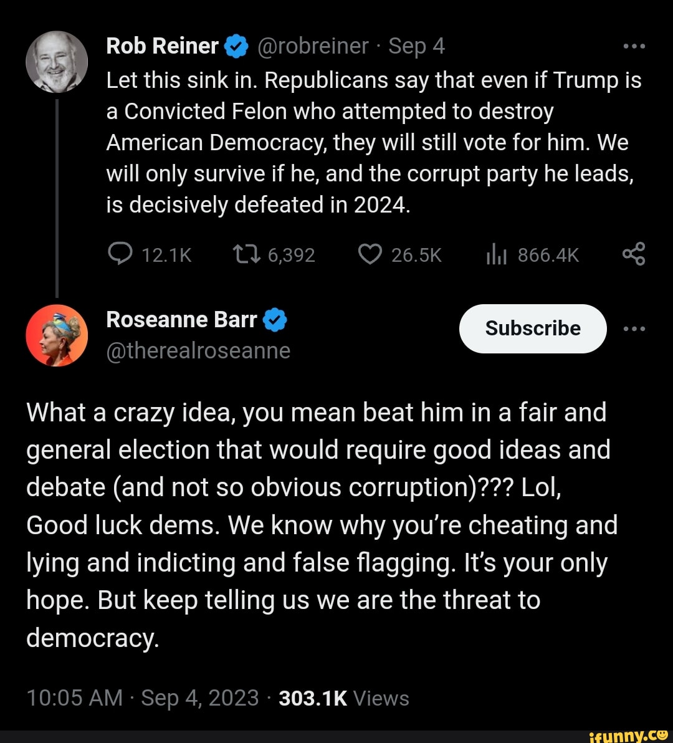Like Rob Reiner's tweet with the heart icon
This screenshot has height=743, width=673.
pyautogui.click(x=370, y=254)
